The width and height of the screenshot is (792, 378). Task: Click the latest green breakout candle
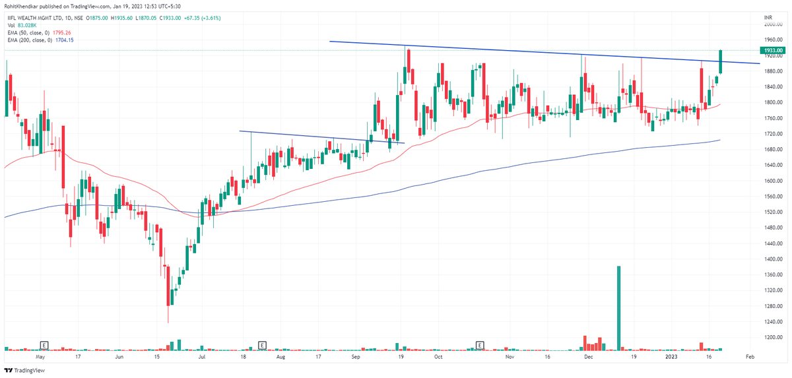(x=721, y=61)
